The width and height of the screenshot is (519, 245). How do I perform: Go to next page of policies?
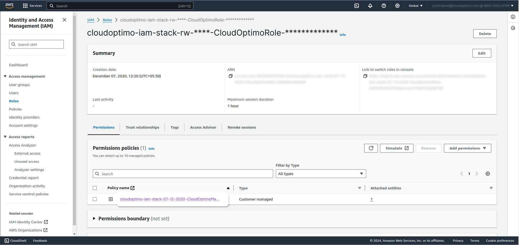477,174
